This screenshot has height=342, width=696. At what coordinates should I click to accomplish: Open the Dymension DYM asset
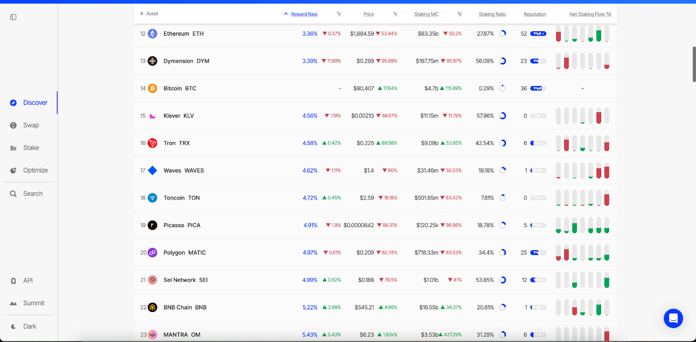click(x=186, y=61)
